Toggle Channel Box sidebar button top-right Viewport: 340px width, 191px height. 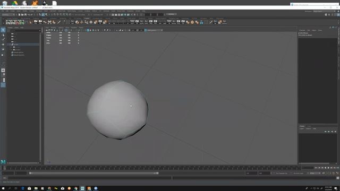(x=338, y=15)
